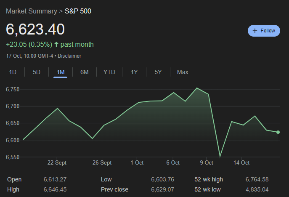The width and height of the screenshot is (289, 197).
Task: Click the +23.05 (0.35%) past month change
Action: pos(50,45)
